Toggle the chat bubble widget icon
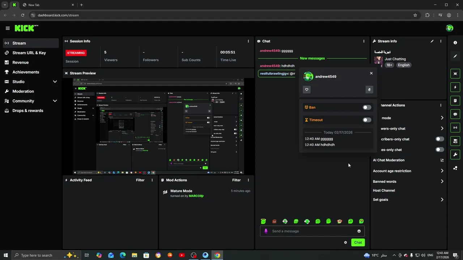 [455, 114]
